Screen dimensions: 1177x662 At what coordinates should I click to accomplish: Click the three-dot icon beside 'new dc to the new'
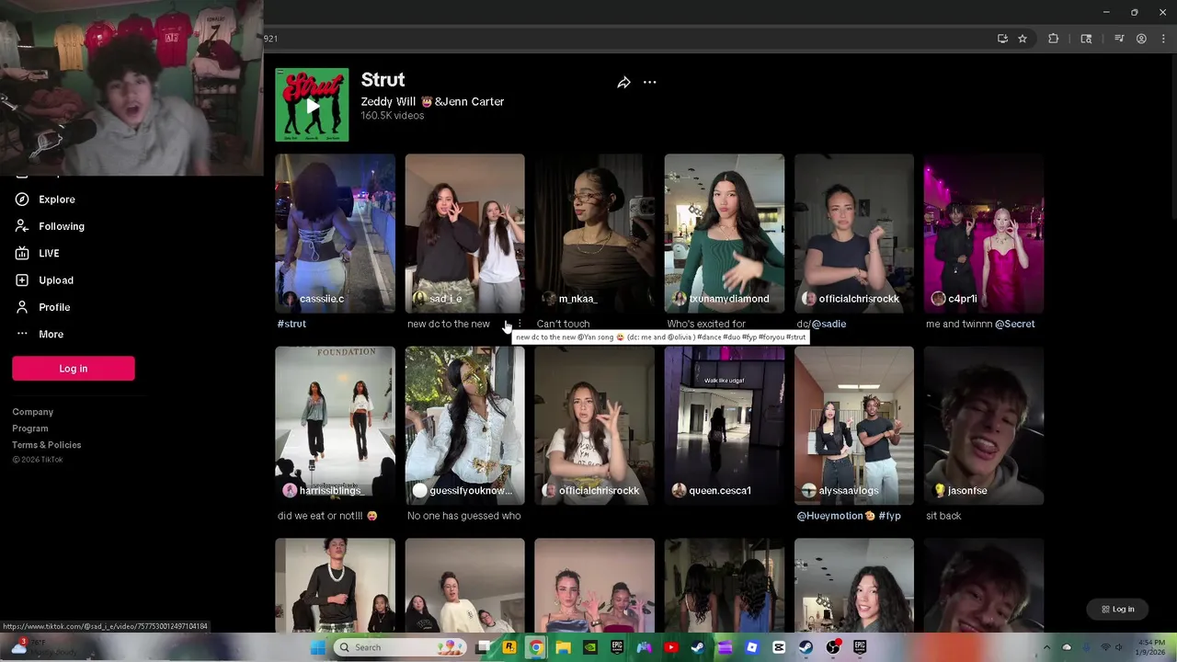click(x=520, y=324)
